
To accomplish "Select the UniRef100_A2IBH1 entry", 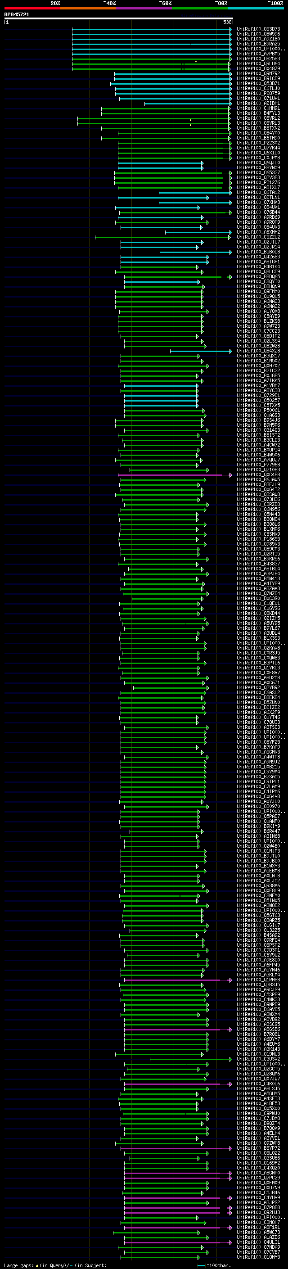I will tap(258, 103).
